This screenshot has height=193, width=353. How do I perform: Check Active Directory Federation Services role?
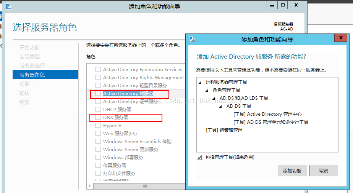tap(98, 70)
